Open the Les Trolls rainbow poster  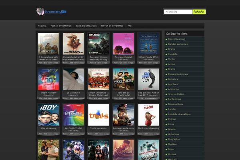74,115
